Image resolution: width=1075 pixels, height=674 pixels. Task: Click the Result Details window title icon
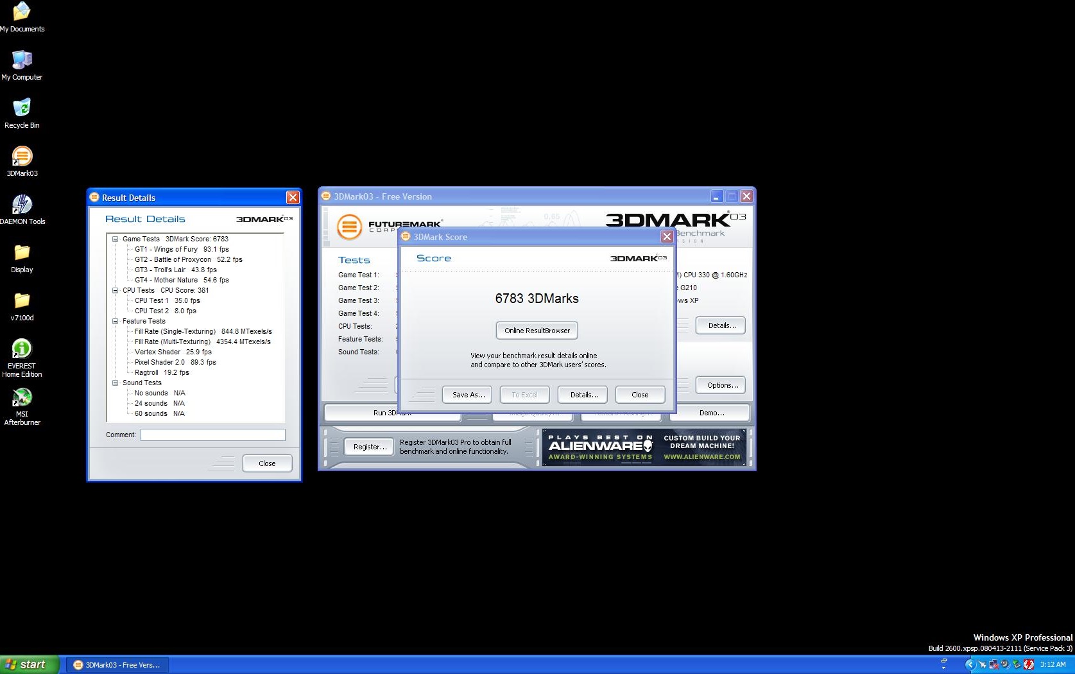pyautogui.click(x=95, y=198)
